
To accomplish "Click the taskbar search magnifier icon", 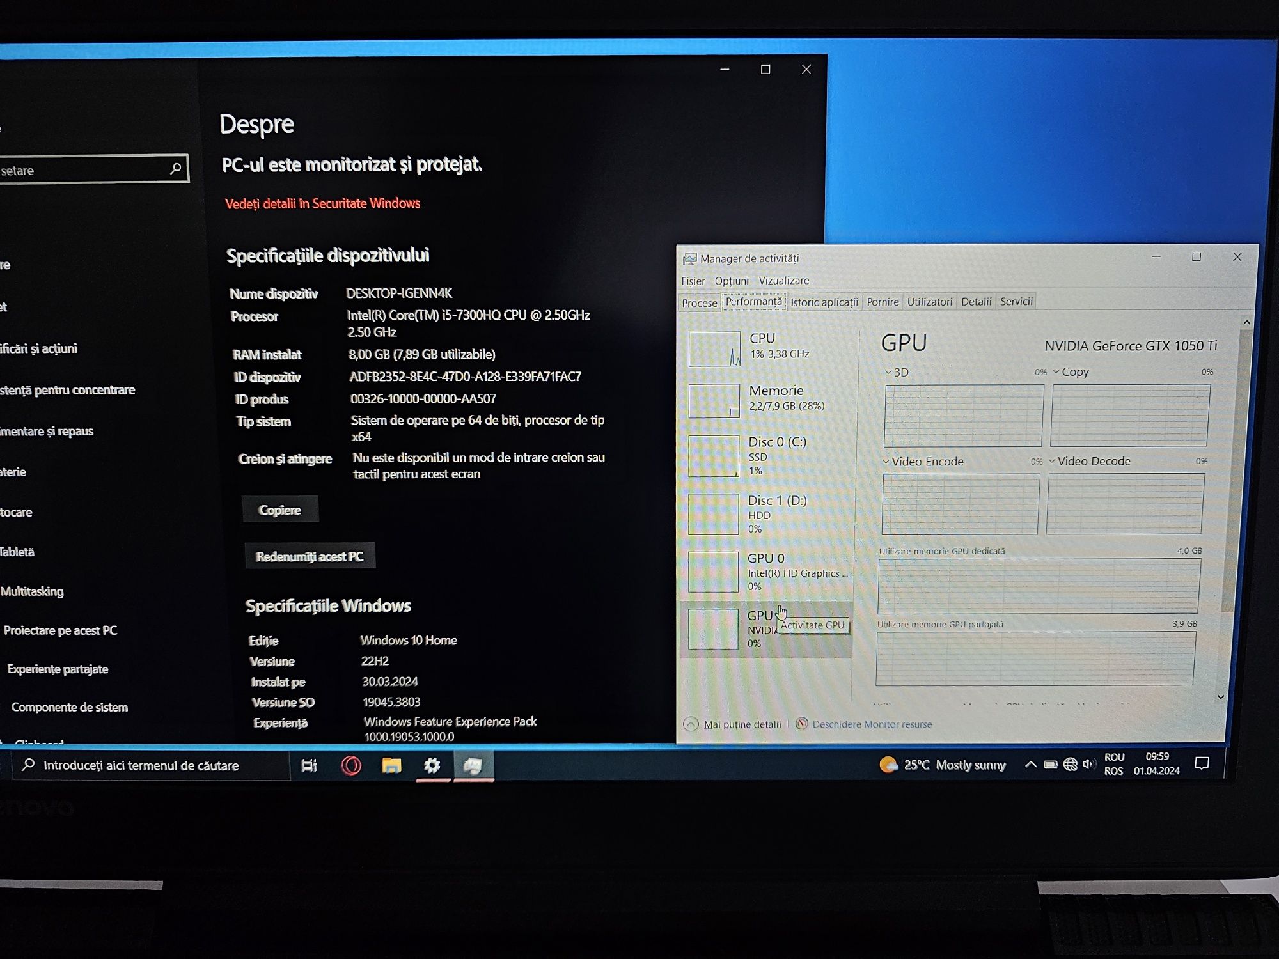I will (x=27, y=765).
